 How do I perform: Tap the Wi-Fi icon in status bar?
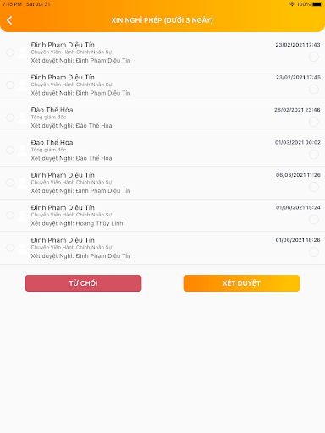pos(292,4)
